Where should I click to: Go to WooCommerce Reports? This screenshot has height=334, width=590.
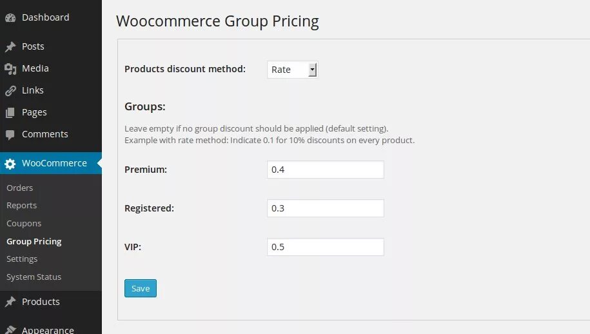point(22,205)
